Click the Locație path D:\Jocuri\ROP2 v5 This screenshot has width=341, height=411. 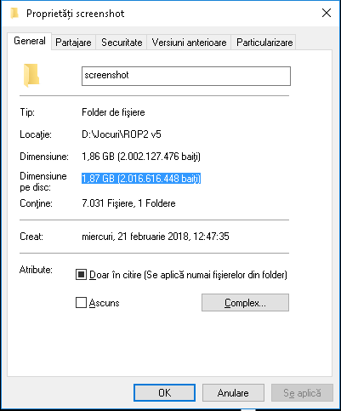click(122, 134)
